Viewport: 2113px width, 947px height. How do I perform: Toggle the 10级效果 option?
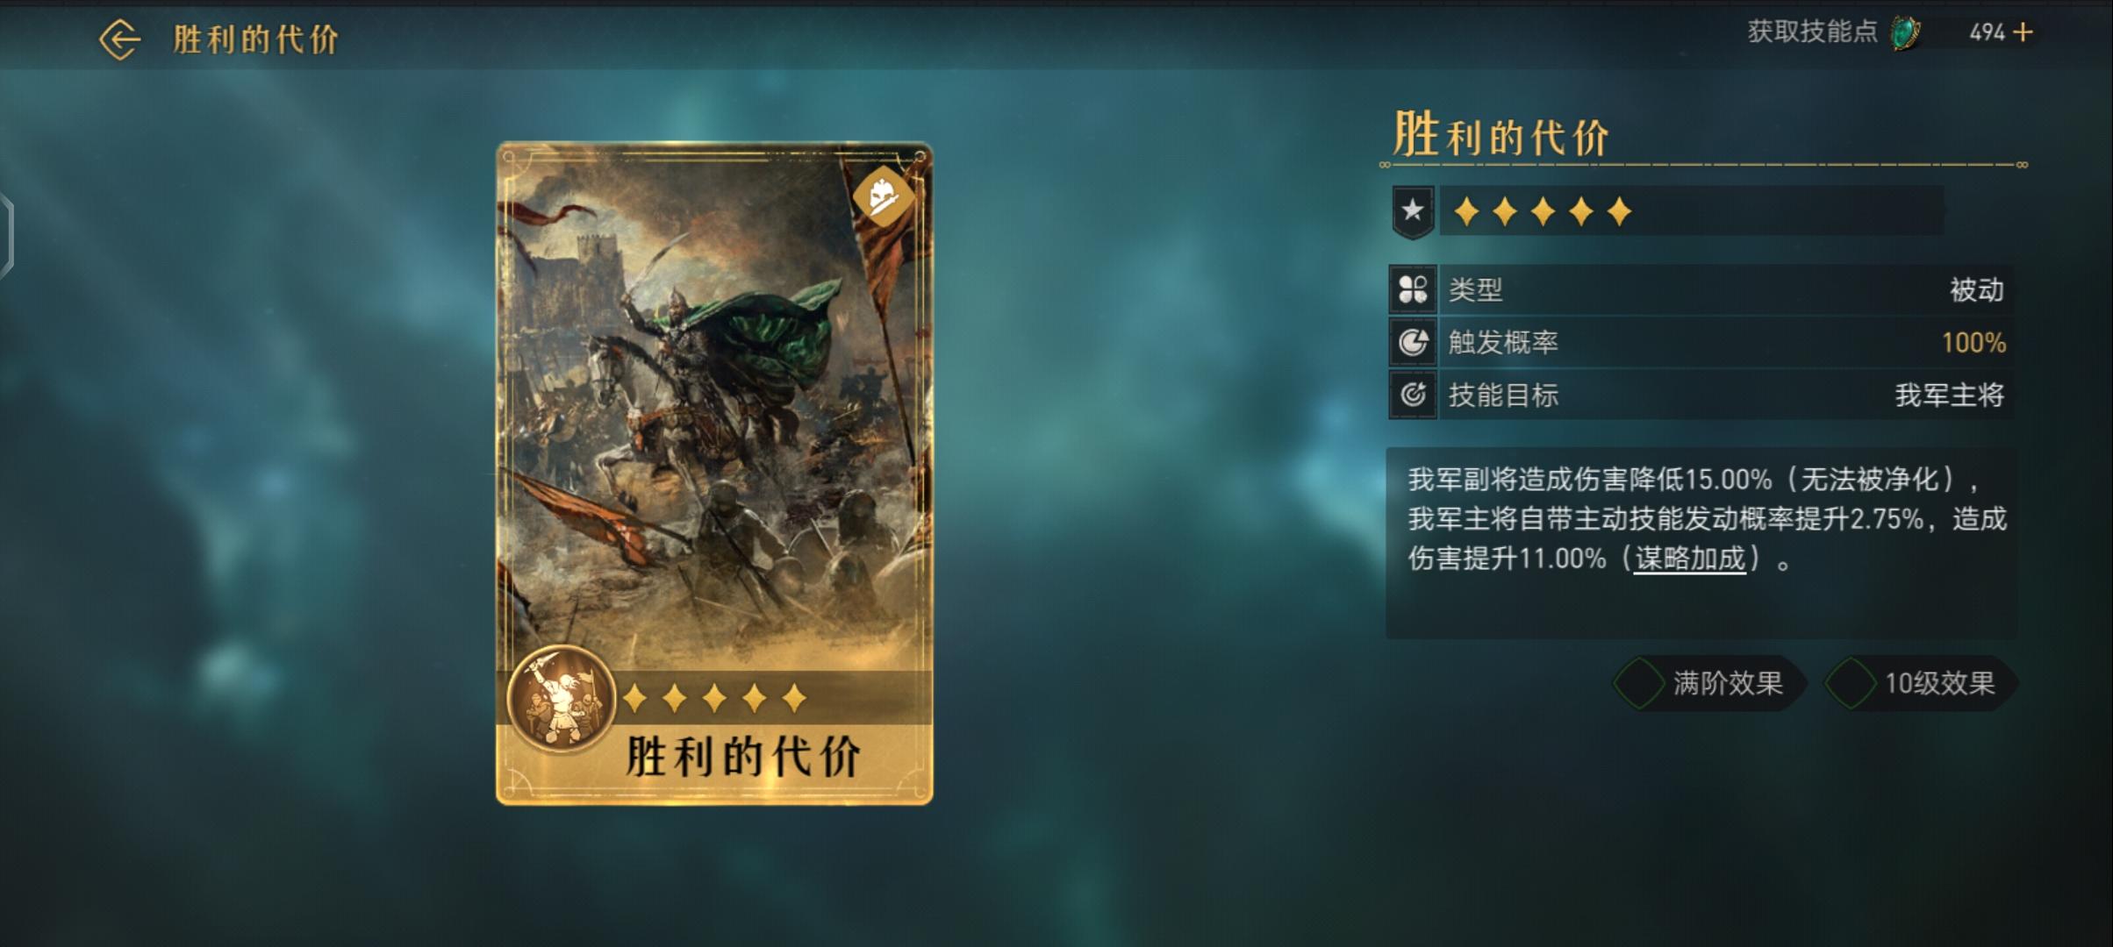[1920, 683]
